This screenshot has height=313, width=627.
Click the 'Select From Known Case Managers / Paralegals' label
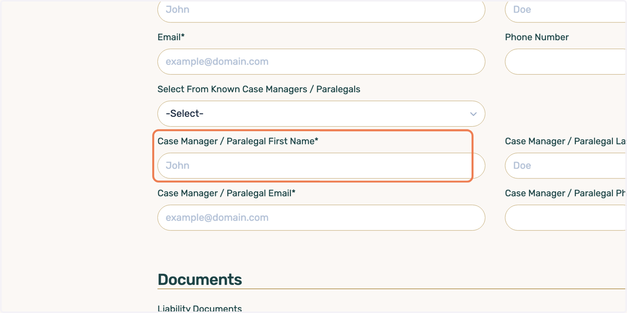[259, 89]
